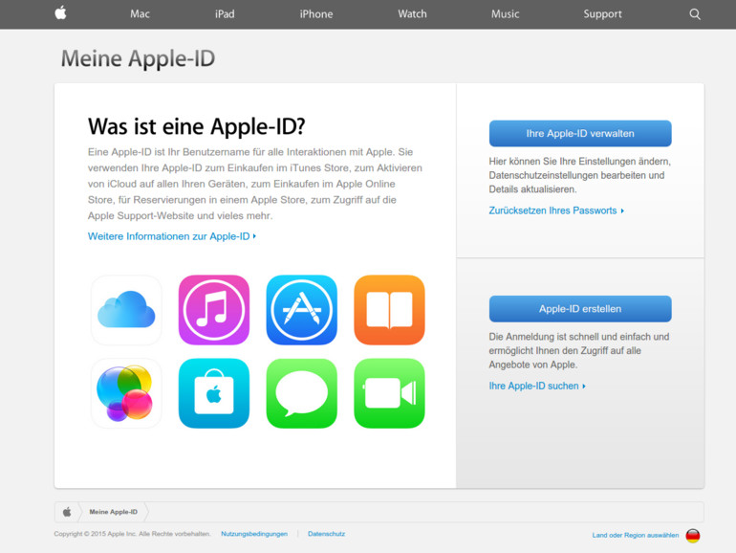
Task: Click the Apple logo in breadcrumb bar
Action: [67, 512]
